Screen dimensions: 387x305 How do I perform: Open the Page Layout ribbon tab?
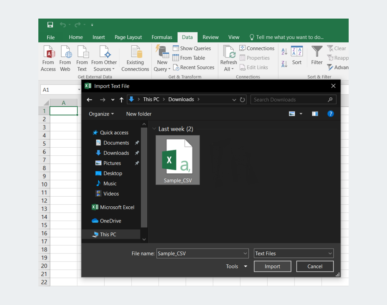[128, 37]
